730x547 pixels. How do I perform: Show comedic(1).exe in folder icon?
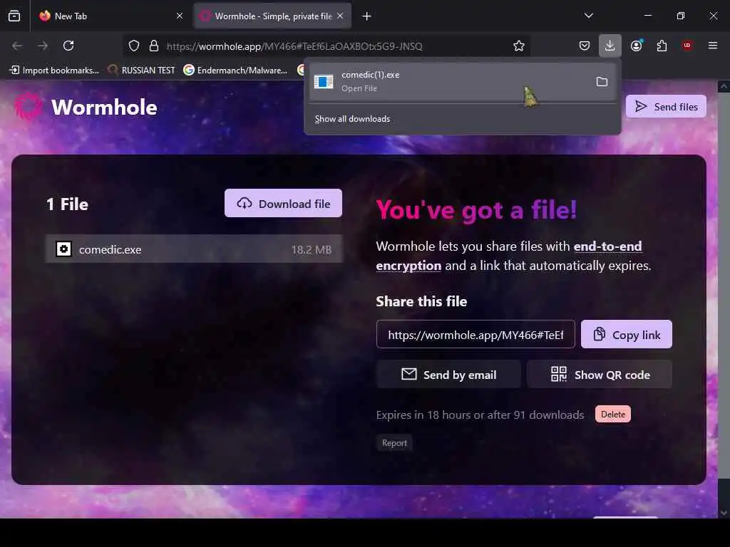point(602,82)
